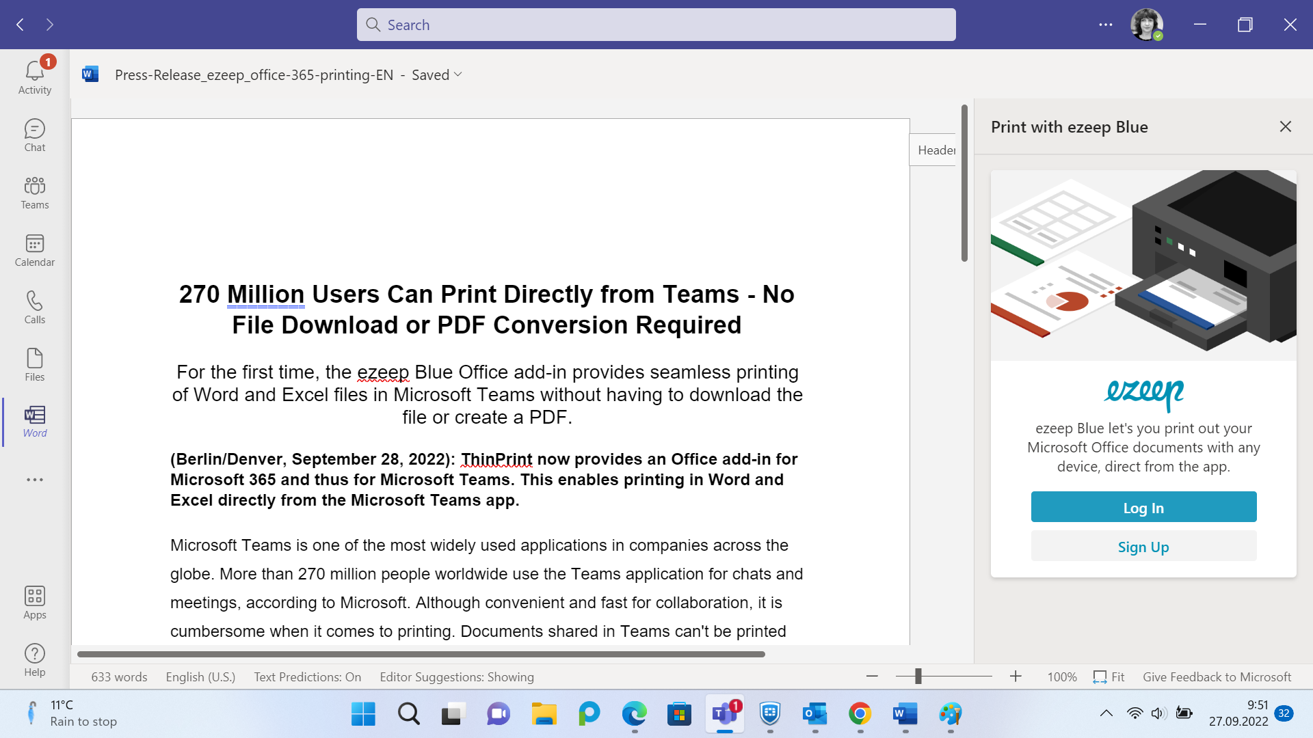Select the Word app in sidebar
Image resolution: width=1313 pixels, height=738 pixels.
(34, 422)
